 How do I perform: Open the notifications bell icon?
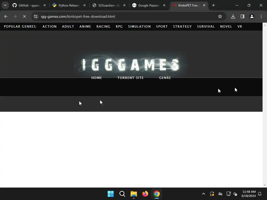click(x=260, y=194)
